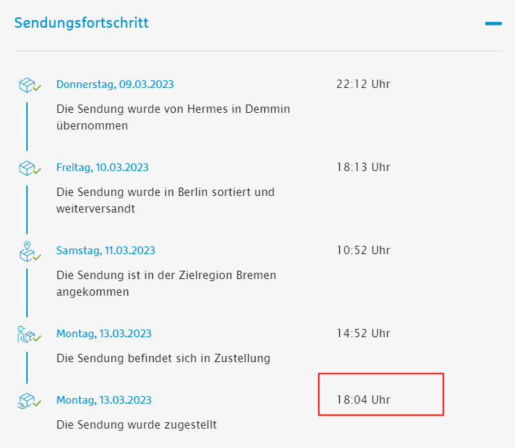Click the highlighted 18:04 Uhr delivery time
This screenshot has width=515, height=448.
pos(363,400)
